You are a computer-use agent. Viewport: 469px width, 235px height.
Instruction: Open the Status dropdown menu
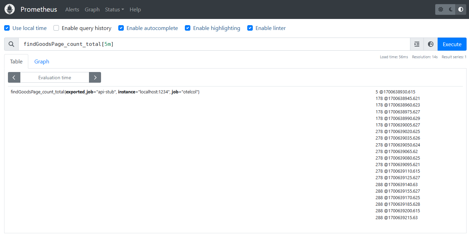[114, 9]
